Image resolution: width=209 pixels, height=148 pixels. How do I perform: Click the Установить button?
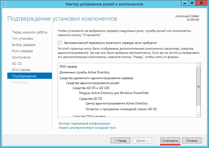[x=170, y=140]
